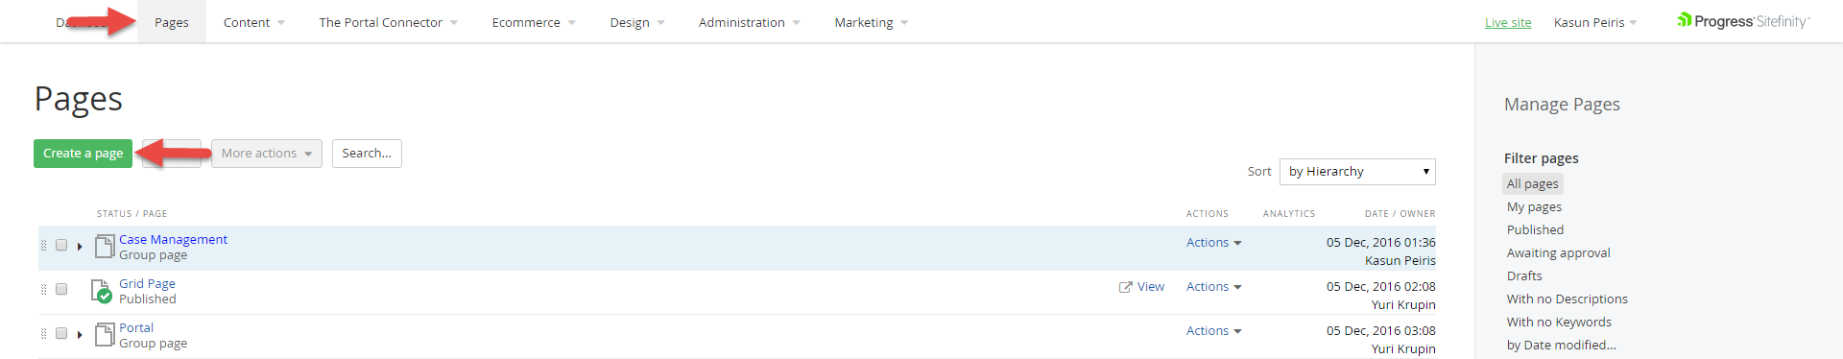Visit the Live site link
The height and width of the screenshot is (359, 1843).
pyautogui.click(x=1508, y=22)
